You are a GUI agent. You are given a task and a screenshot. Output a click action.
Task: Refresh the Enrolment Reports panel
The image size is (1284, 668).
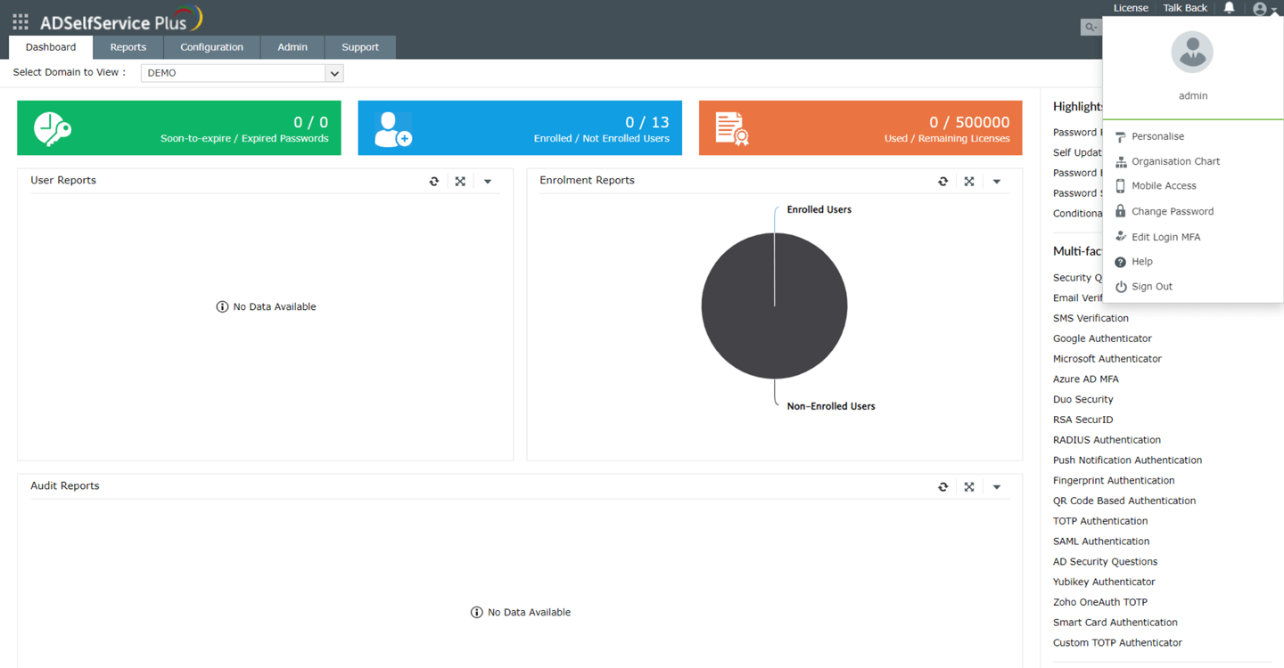(x=943, y=182)
